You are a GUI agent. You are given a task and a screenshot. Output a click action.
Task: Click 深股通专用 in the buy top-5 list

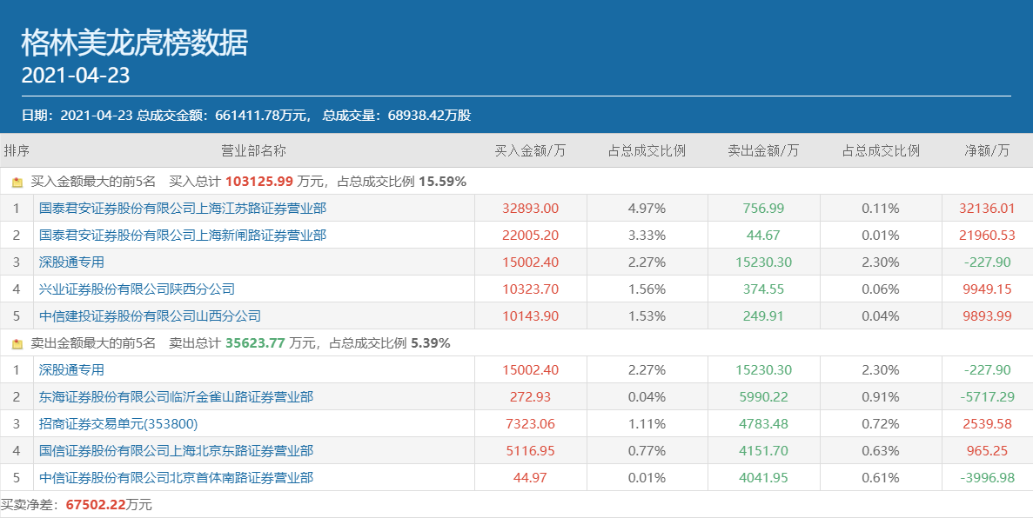pyautogui.click(x=71, y=262)
